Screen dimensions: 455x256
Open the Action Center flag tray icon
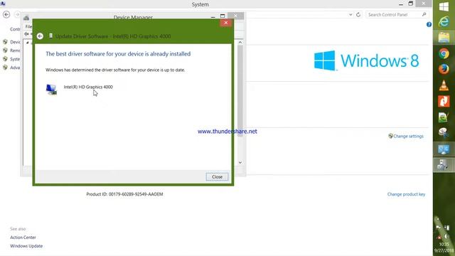pos(438,228)
